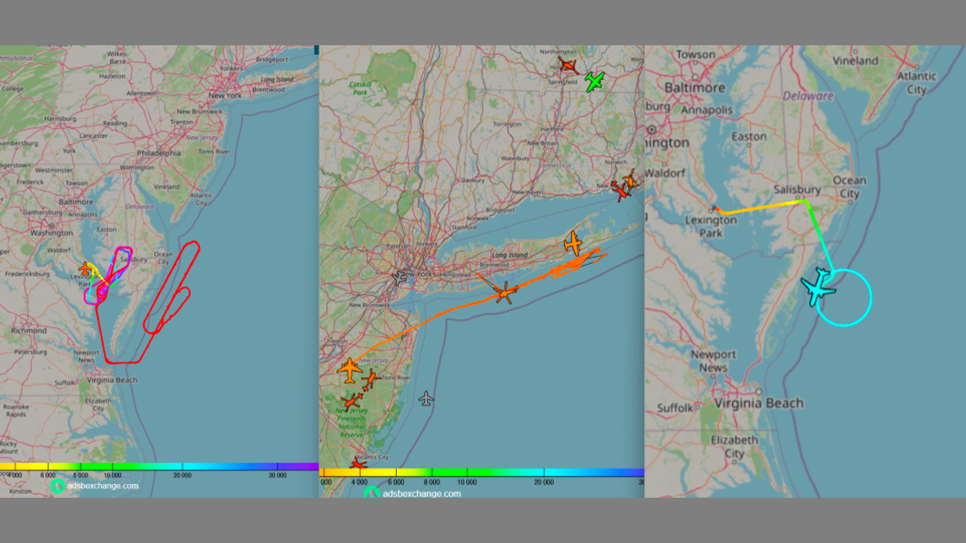The image size is (966, 543).
Task: Select the orange helicopter by Toms River
Action: (x=370, y=379)
